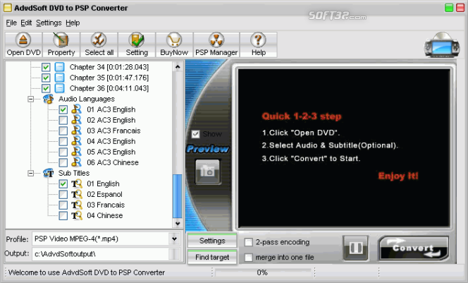Click the 04 Chinese subtitle icon
Screen dimensions: 468x283
[x=76, y=215]
